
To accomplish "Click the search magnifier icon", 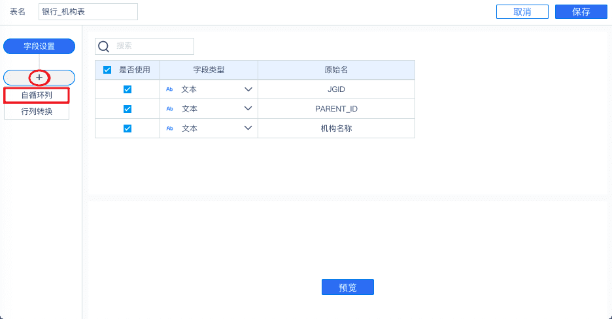I will click(x=103, y=46).
